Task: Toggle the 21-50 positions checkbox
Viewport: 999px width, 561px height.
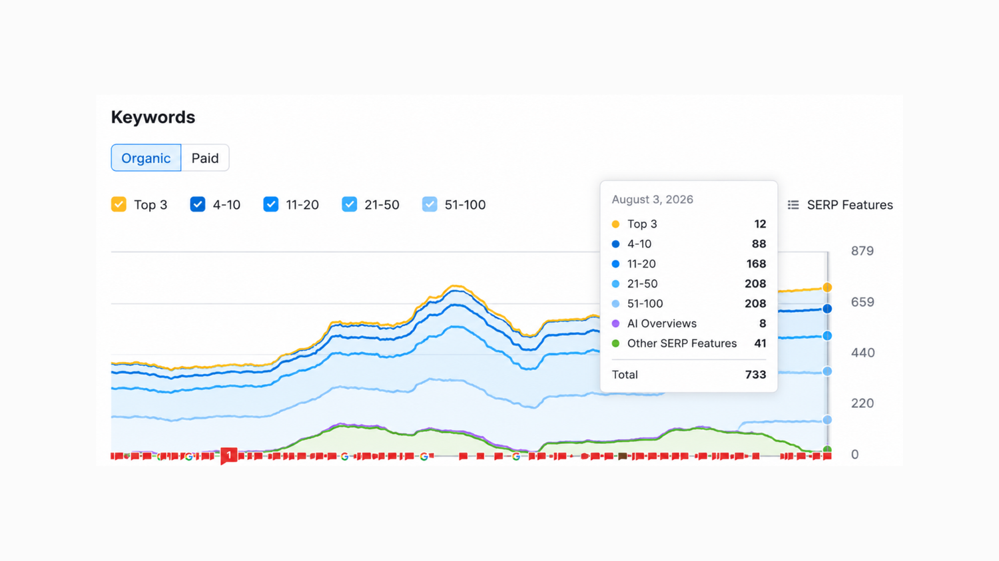Action: 349,204
